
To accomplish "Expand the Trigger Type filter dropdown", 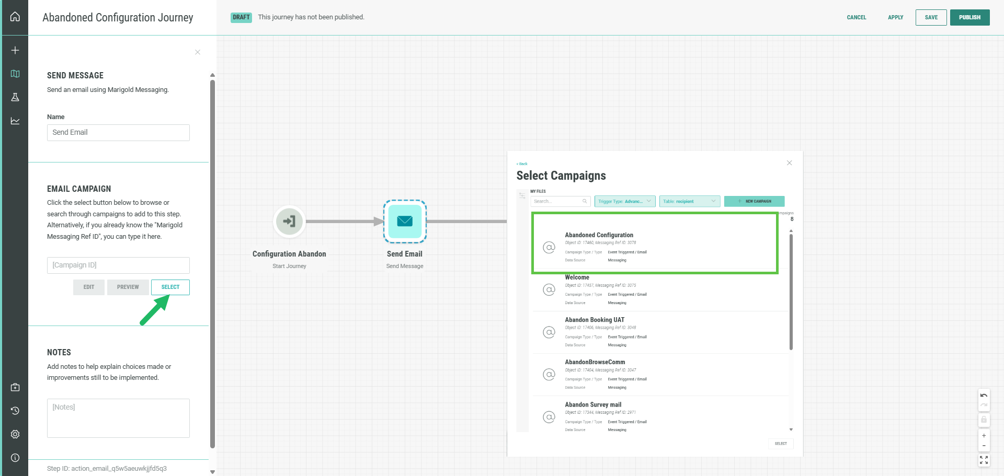I will click(625, 201).
